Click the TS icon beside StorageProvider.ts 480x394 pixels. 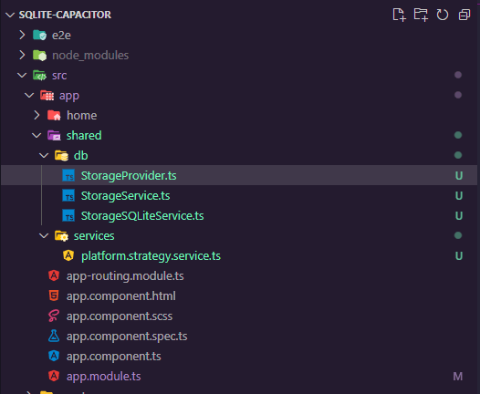[68, 176]
